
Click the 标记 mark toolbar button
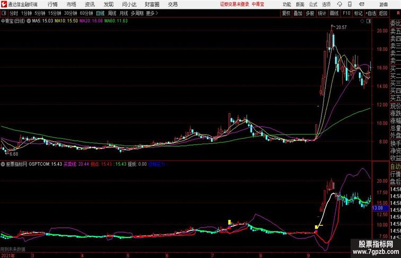[358, 13]
